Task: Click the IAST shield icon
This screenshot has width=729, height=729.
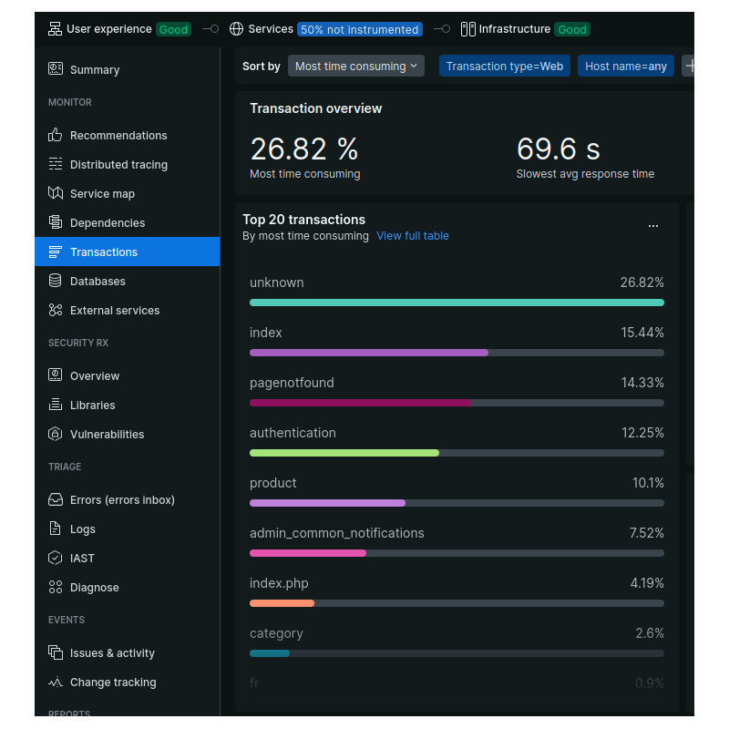Action: pos(56,558)
